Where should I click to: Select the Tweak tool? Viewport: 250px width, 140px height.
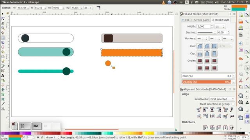[3, 23]
